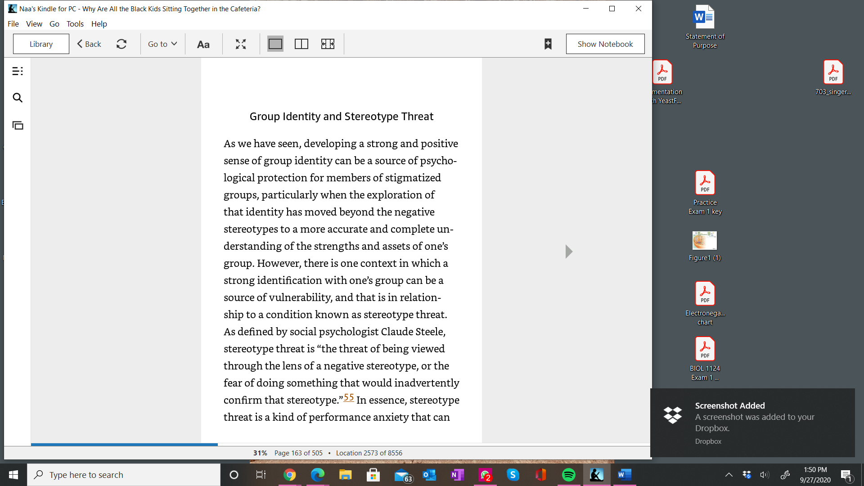Viewport: 864px width, 486px height.
Task: Open the flashcards icon in sidebar
Action: [18, 126]
